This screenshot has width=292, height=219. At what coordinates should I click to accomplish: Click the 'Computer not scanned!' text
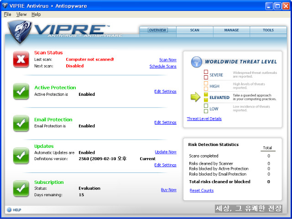(90, 59)
